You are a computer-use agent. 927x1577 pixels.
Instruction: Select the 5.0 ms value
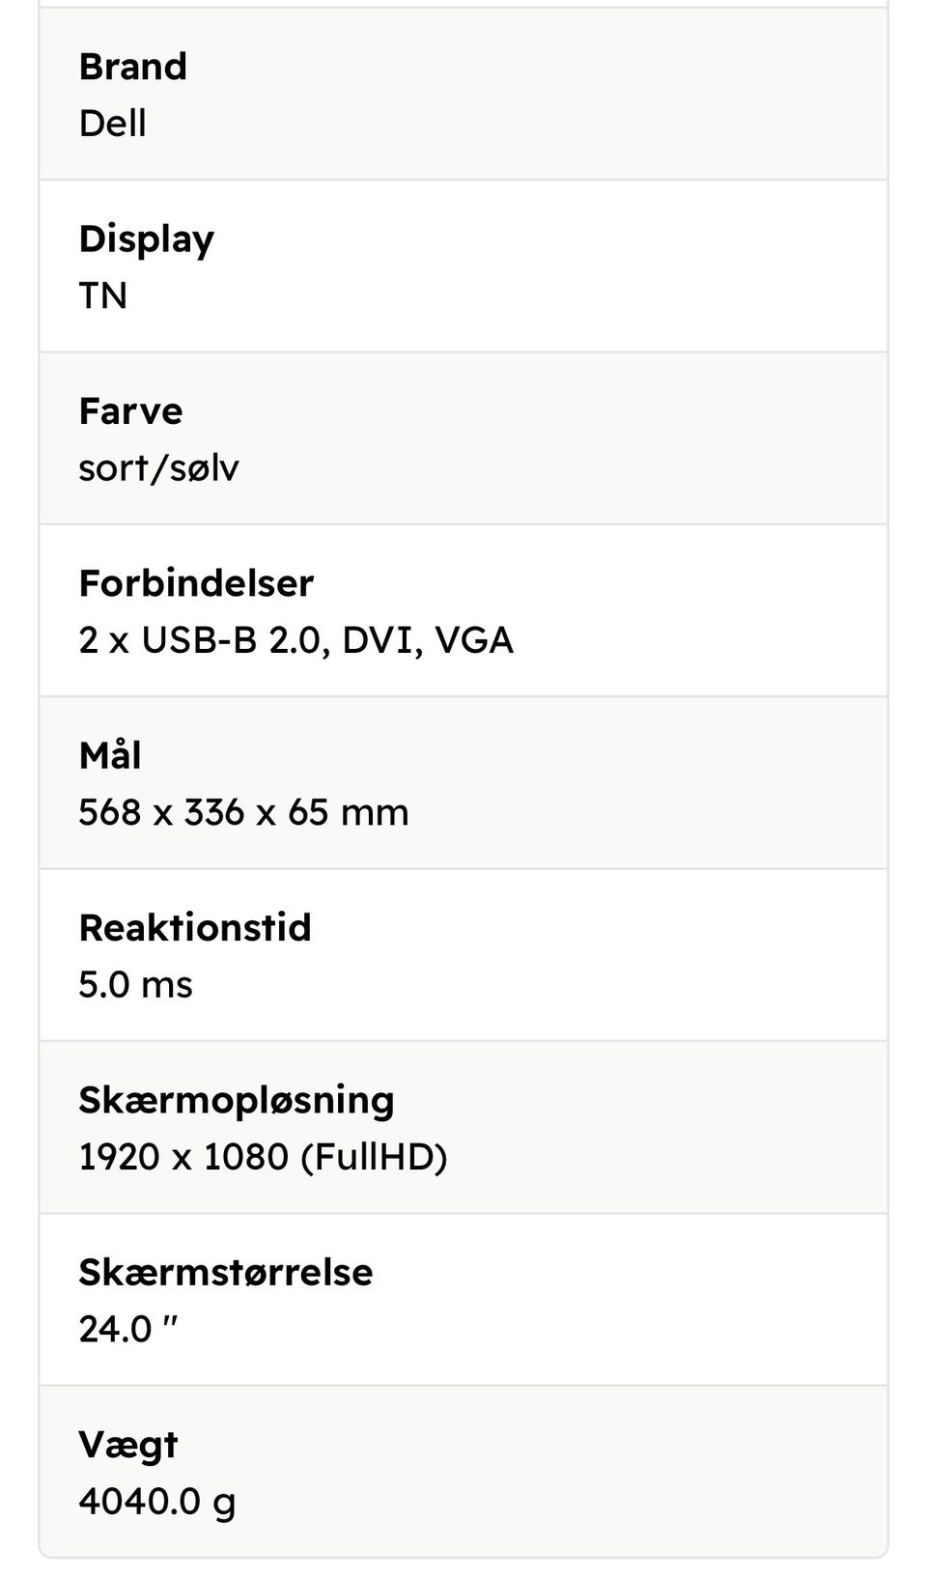(136, 985)
